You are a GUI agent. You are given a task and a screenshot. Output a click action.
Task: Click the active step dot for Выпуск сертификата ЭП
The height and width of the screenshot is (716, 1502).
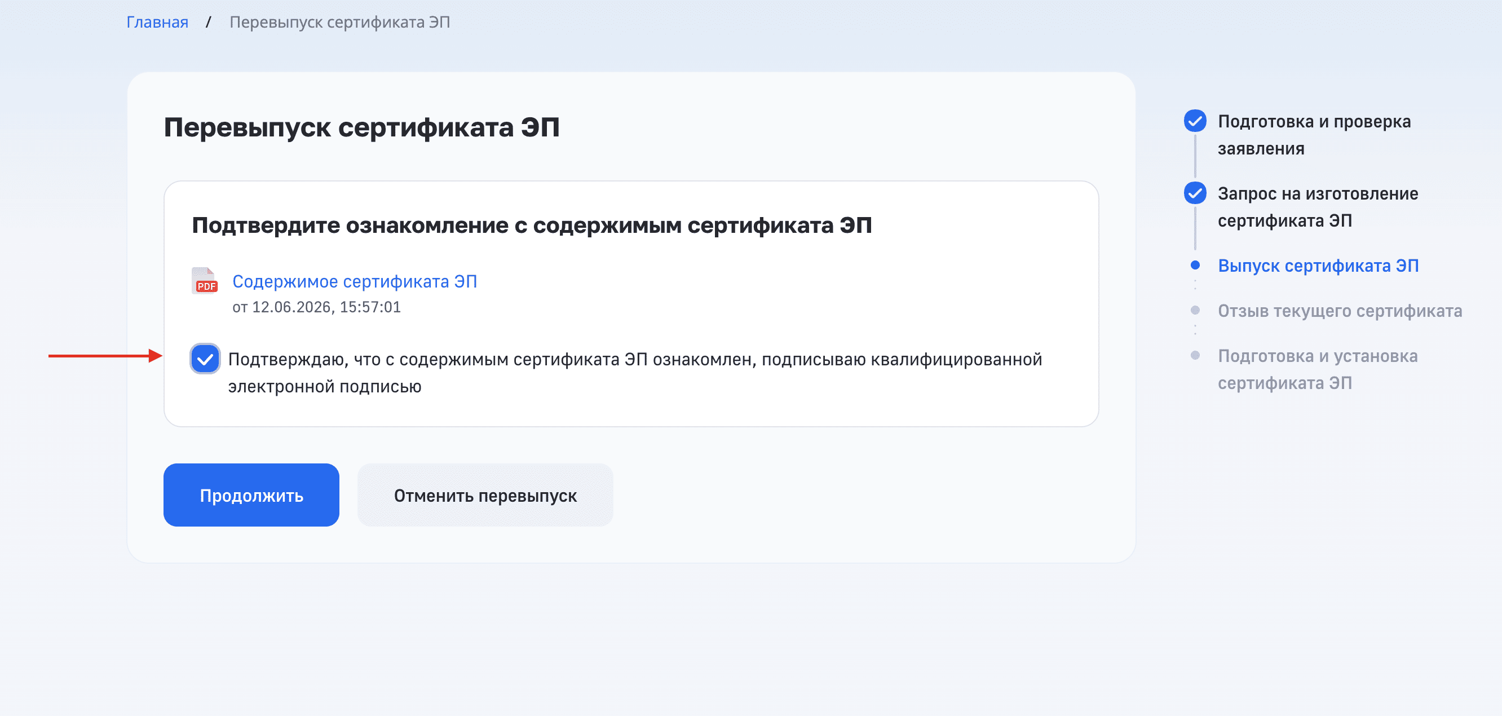pyautogui.click(x=1195, y=266)
